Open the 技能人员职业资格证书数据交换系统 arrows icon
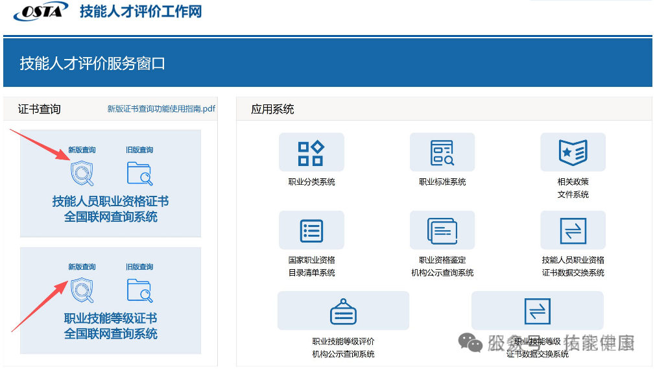 point(573,230)
